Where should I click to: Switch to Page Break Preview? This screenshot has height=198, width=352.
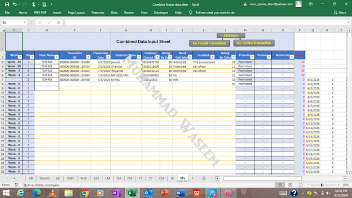tap(300, 185)
